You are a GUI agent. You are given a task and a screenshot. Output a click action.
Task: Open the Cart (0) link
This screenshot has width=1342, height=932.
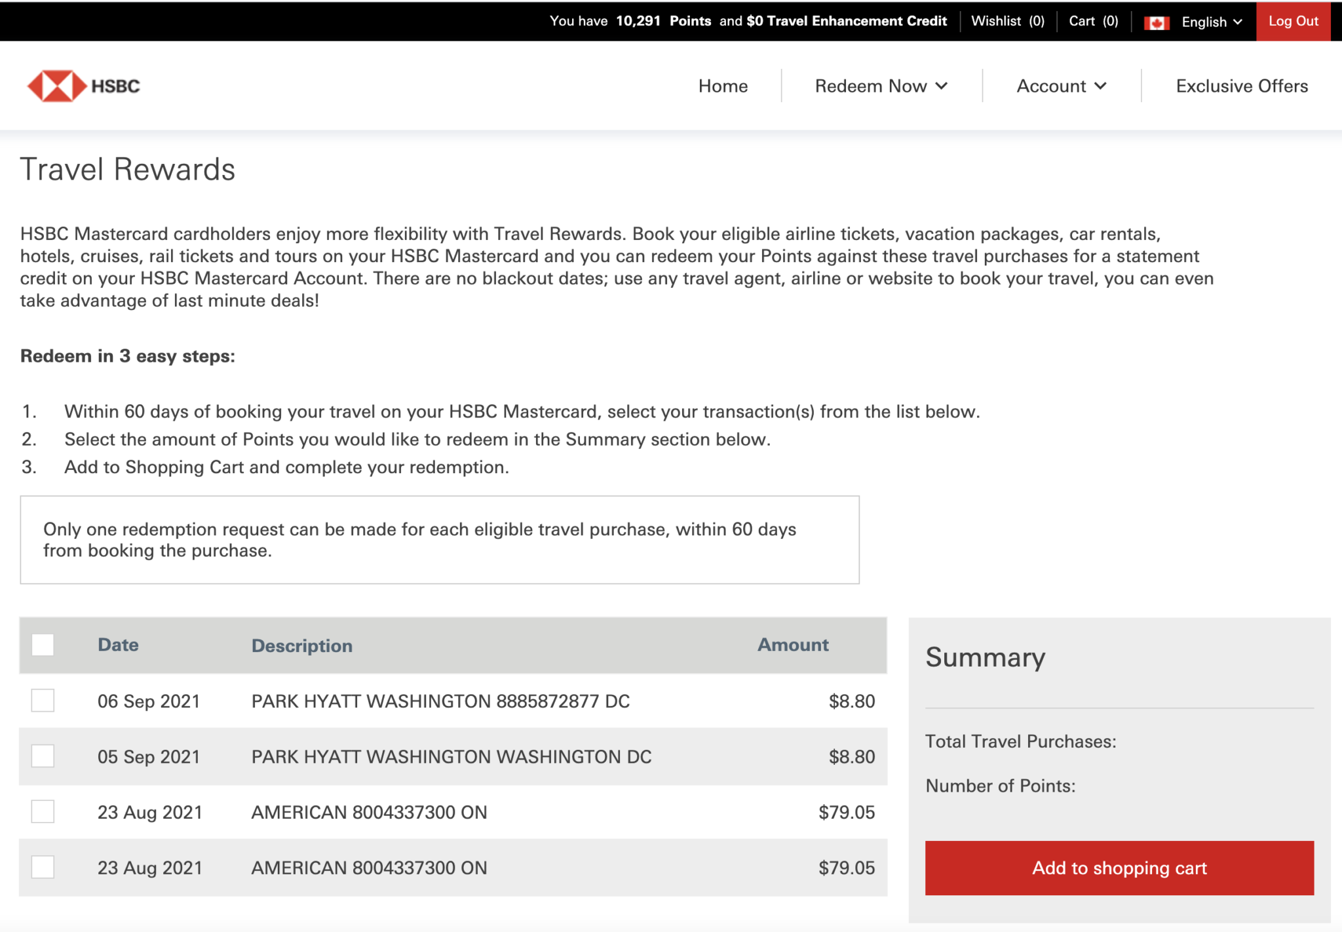pos(1093,21)
